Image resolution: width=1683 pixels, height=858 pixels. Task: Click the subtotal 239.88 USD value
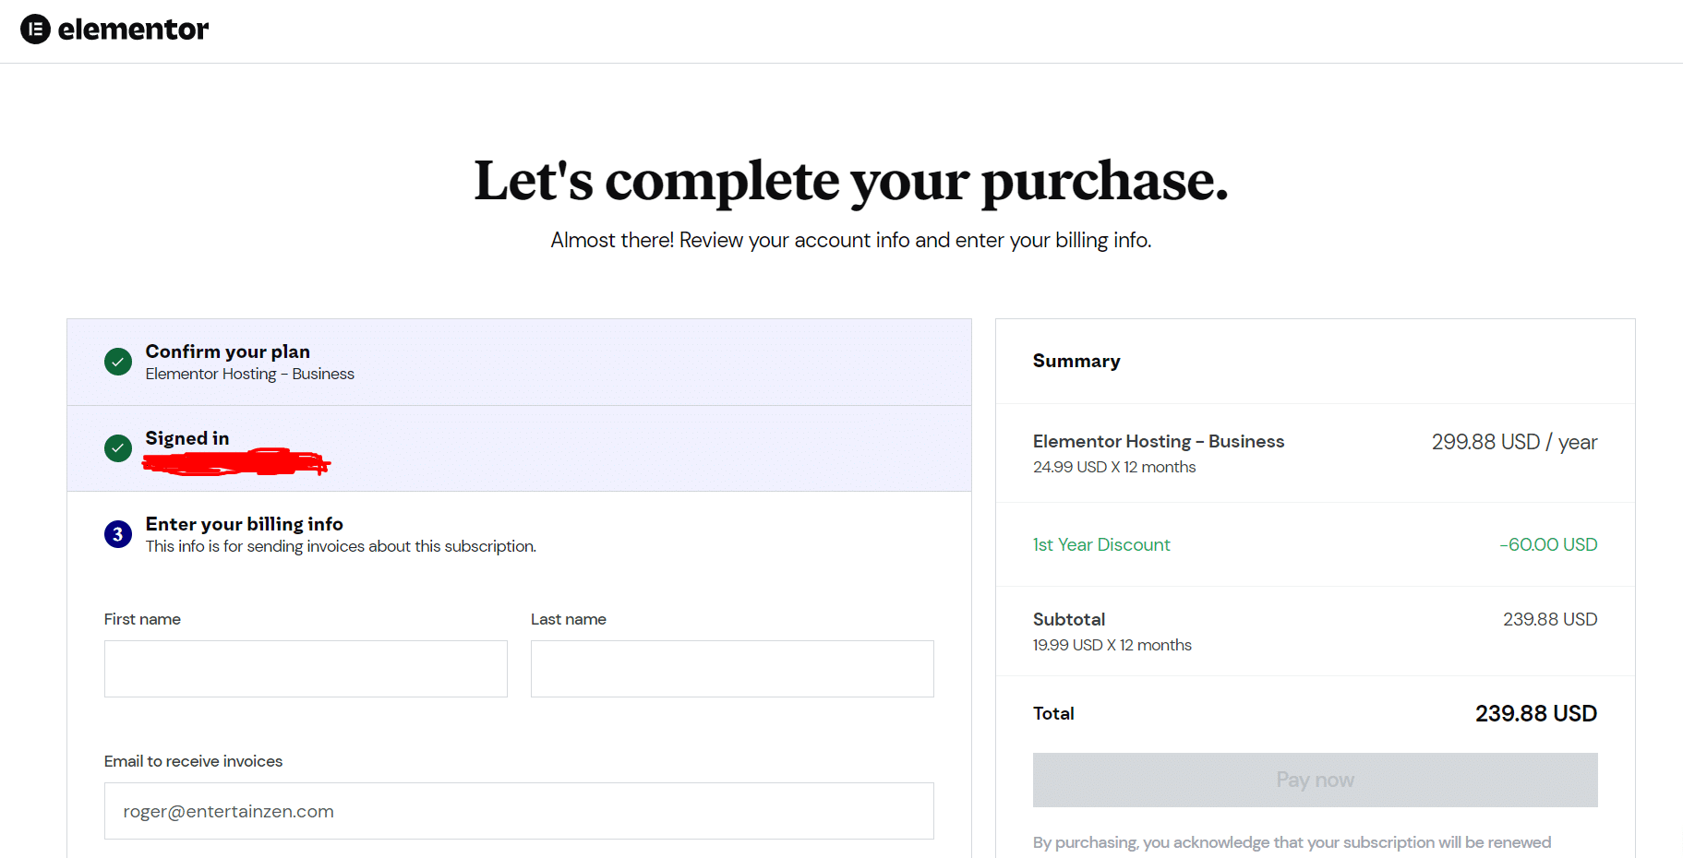pos(1550,619)
